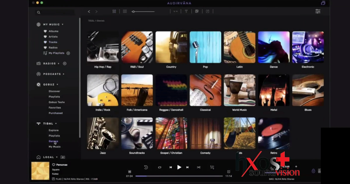Open the Jazz genre tile
Image resolution: width=350 pixels, height=184 pixels.
[x=103, y=133]
